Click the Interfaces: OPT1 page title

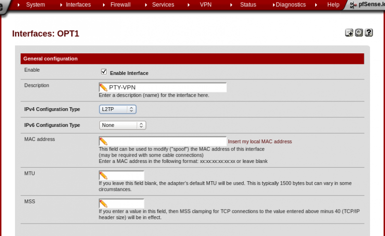(x=46, y=34)
